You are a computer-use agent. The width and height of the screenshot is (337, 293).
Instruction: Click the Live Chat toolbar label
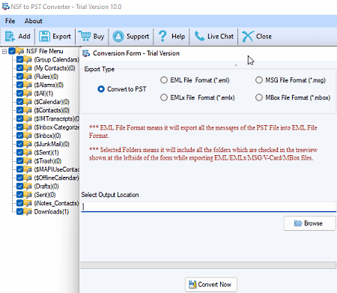220,37
